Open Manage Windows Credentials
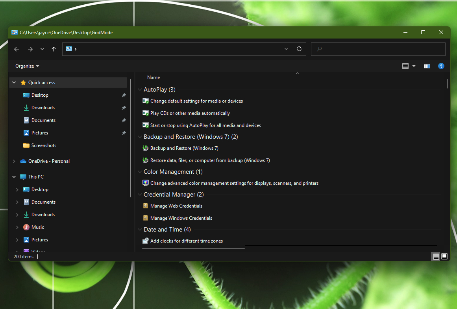The image size is (457, 309). pos(181,218)
